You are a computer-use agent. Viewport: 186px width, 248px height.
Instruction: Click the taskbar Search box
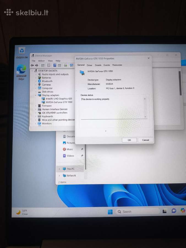point(138,212)
